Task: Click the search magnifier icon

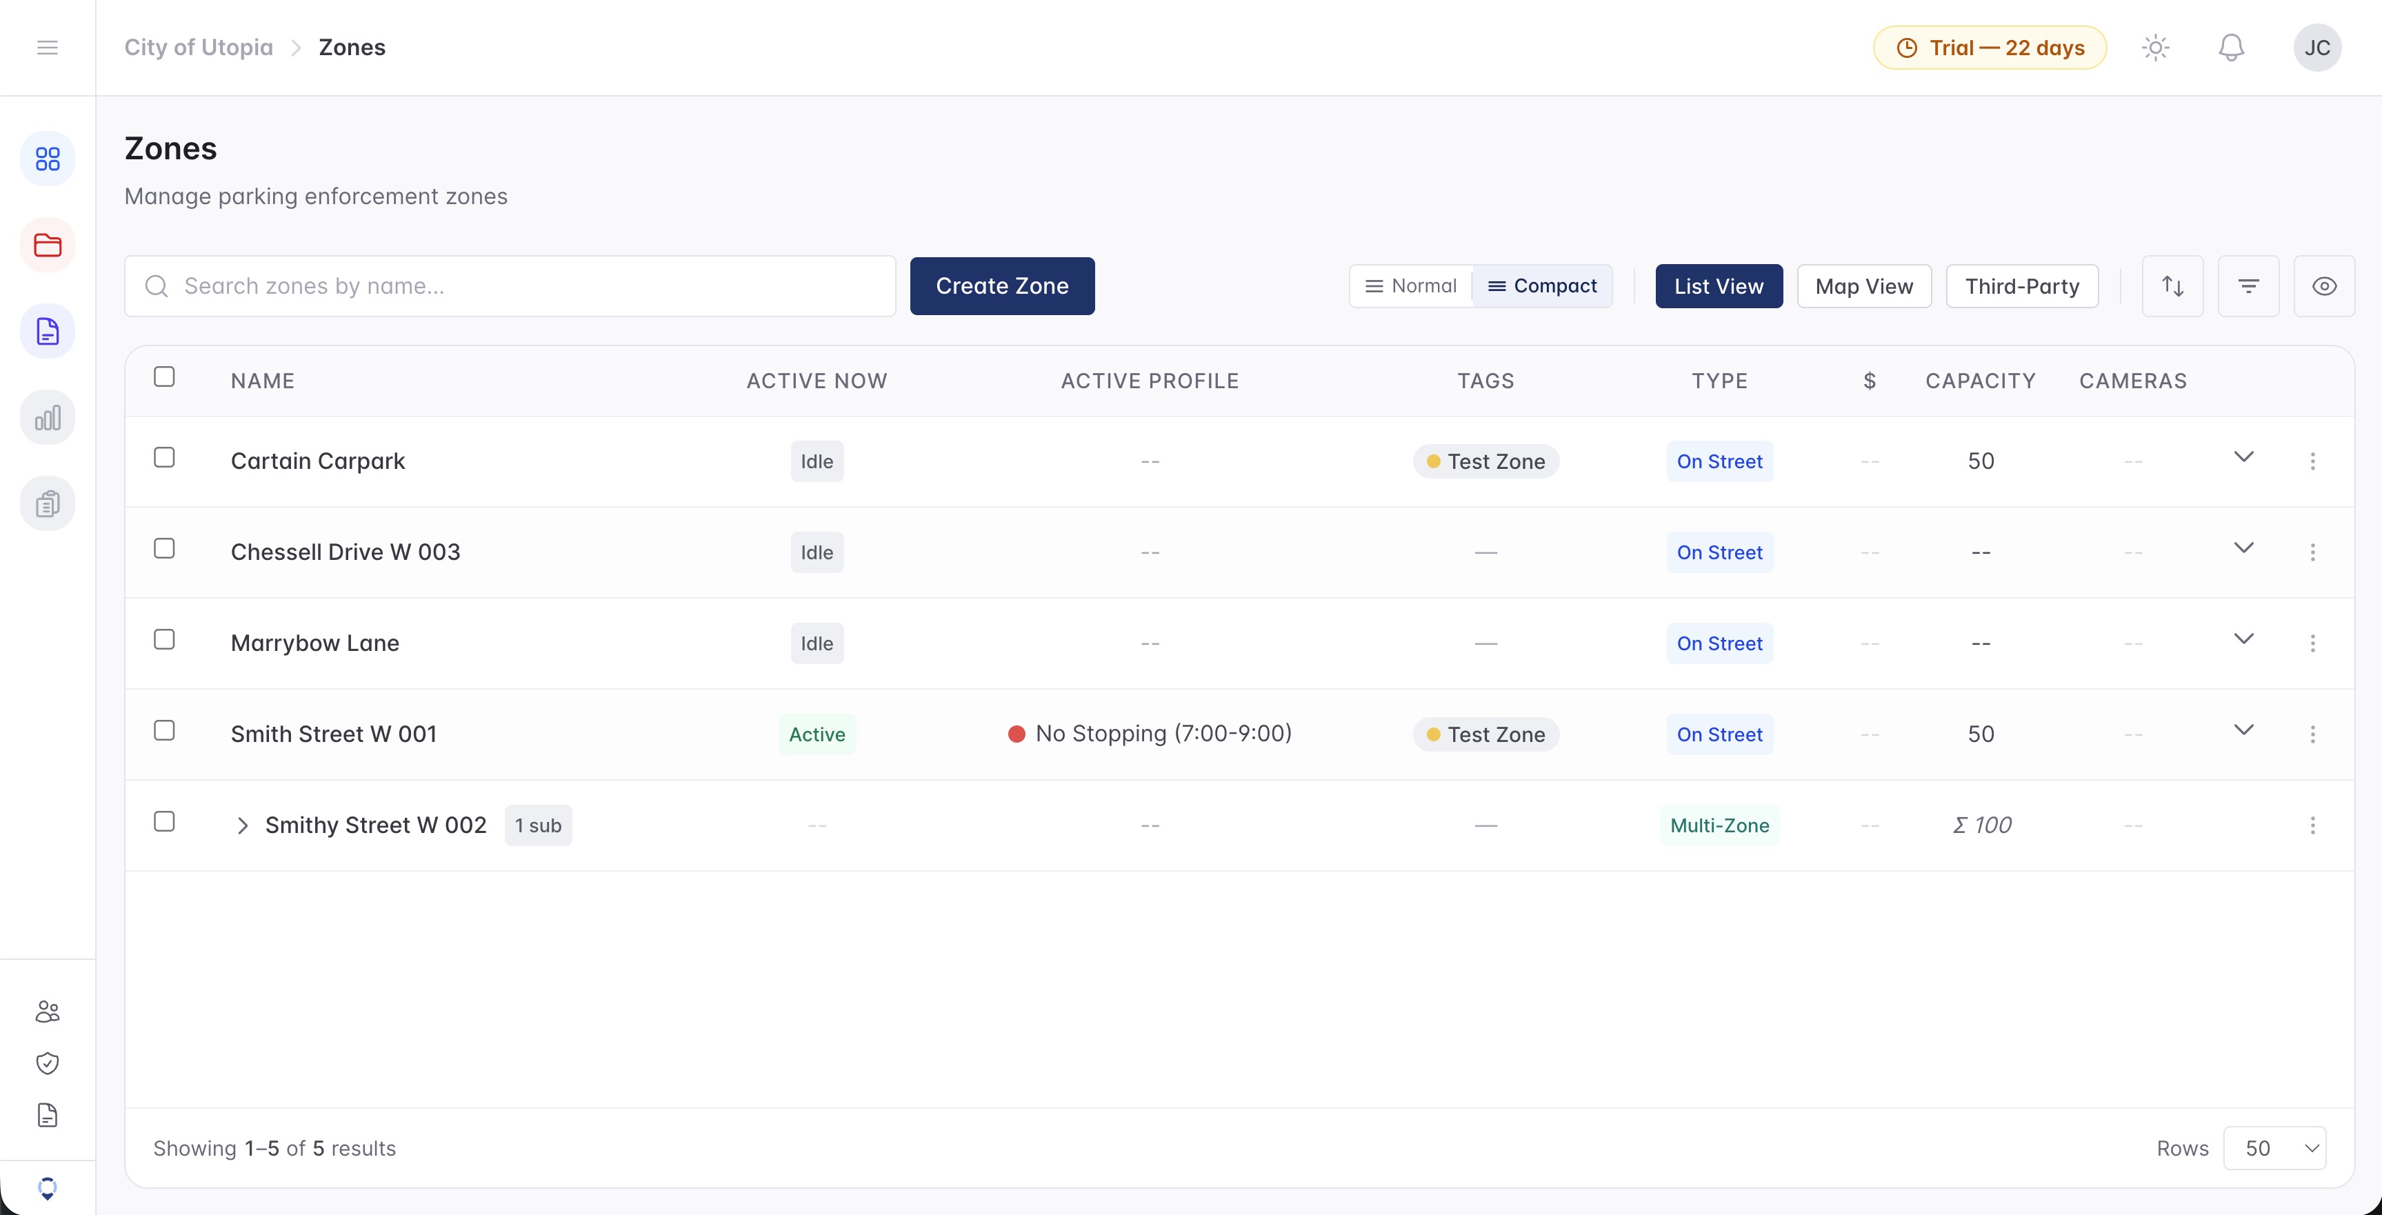Action: click(157, 287)
